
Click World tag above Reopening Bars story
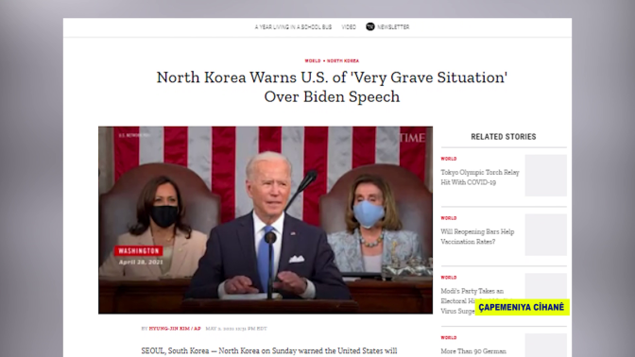tap(448, 218)
